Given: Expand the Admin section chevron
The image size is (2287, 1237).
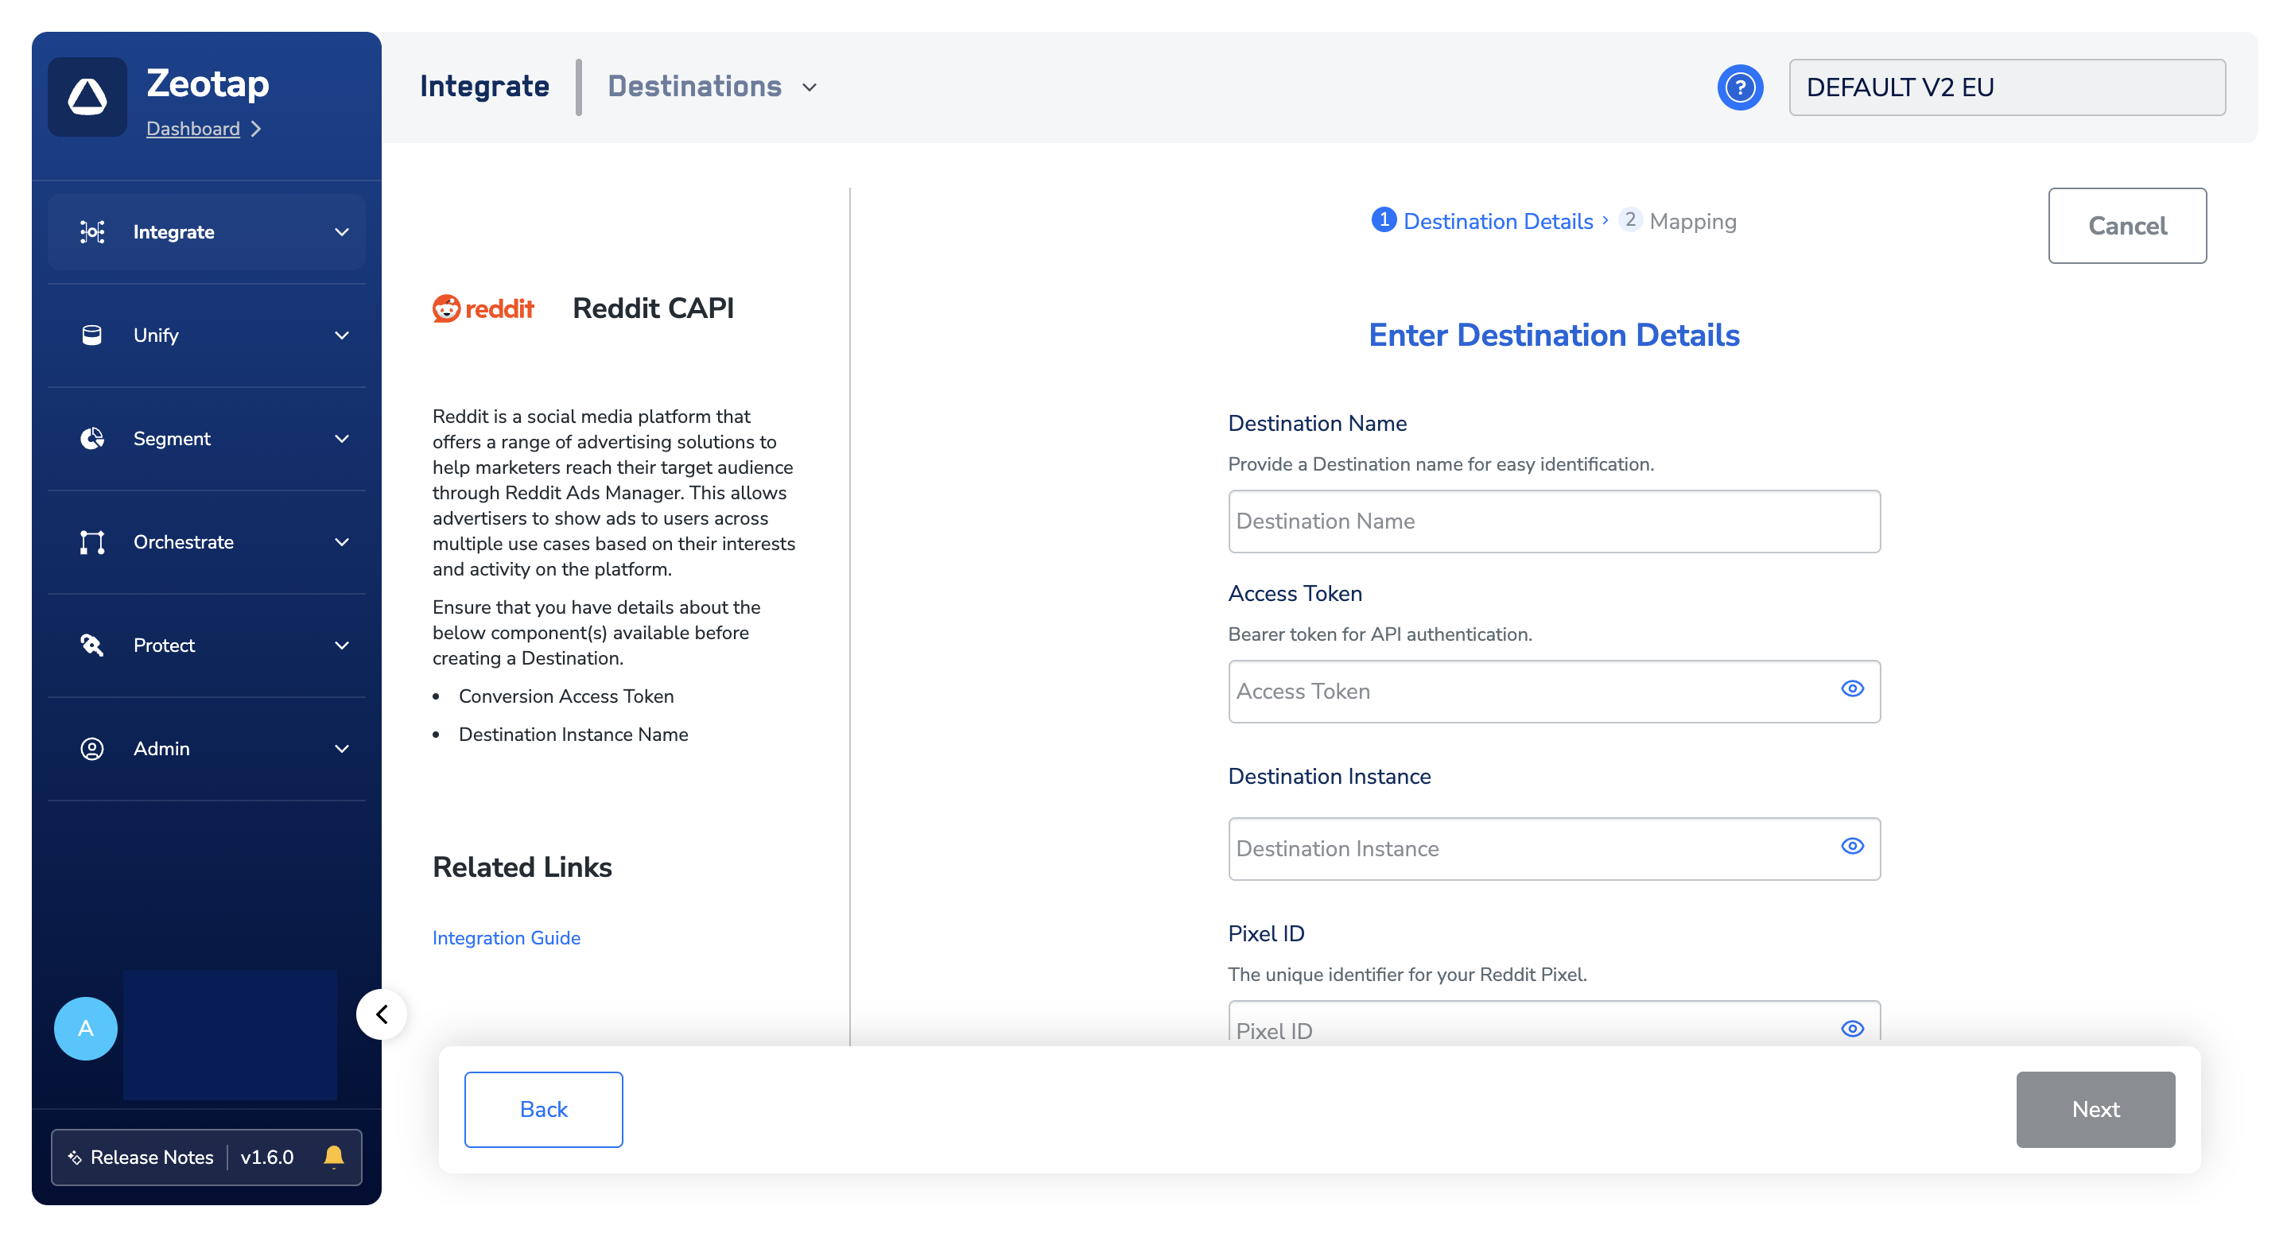Looking at the screenshot, I should tap(342, 748).
